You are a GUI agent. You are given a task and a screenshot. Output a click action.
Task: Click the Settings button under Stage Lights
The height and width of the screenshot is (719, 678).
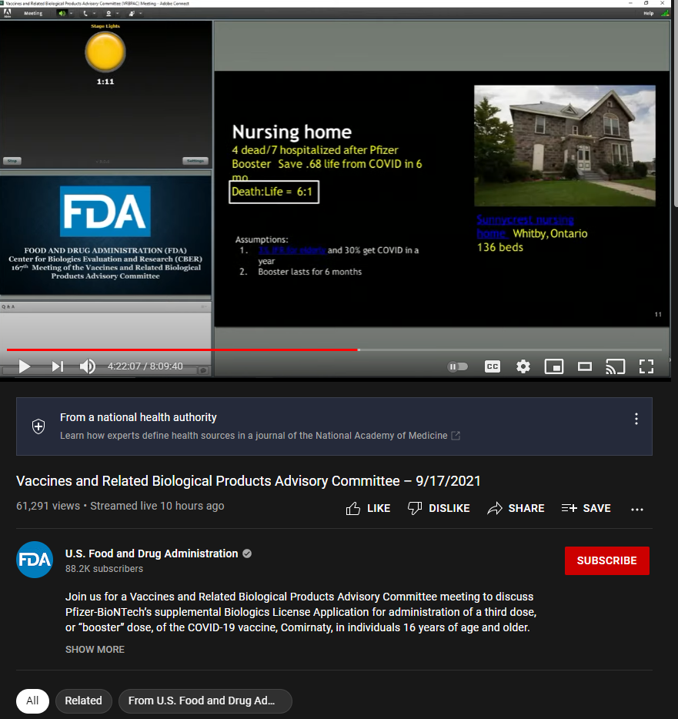[x=195, y=161]
